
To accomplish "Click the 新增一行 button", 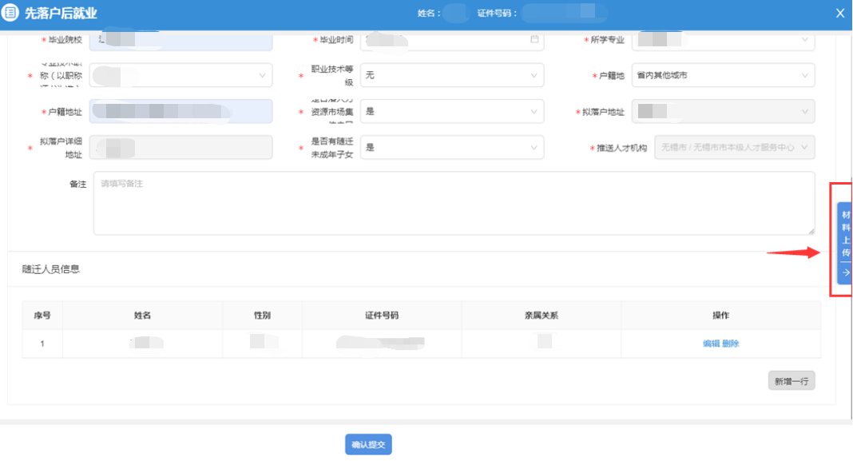I will (x=791, y=381).
